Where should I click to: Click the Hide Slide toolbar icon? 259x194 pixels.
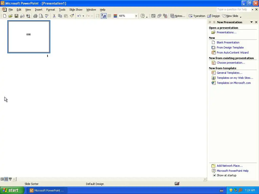pyautogui.click(x=153, y=16)
